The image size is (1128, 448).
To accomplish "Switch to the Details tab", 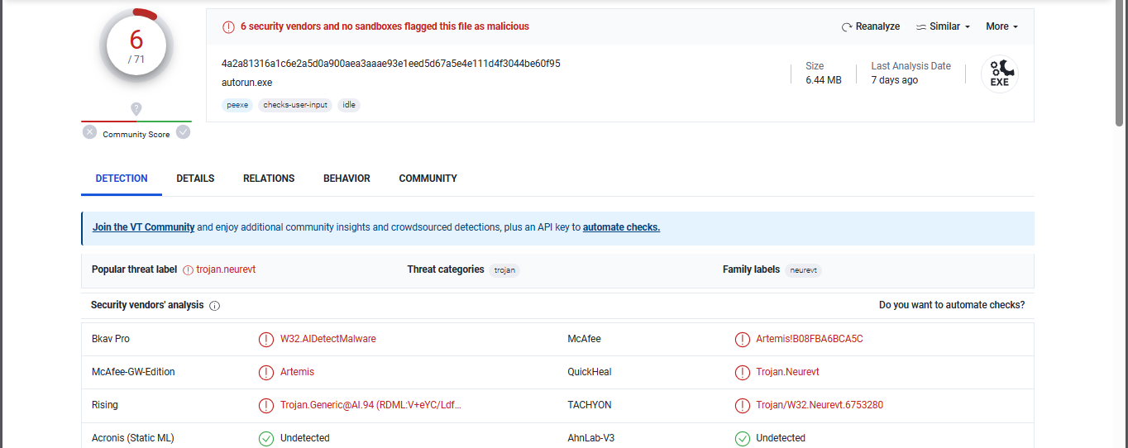I will tap(195, 179).
